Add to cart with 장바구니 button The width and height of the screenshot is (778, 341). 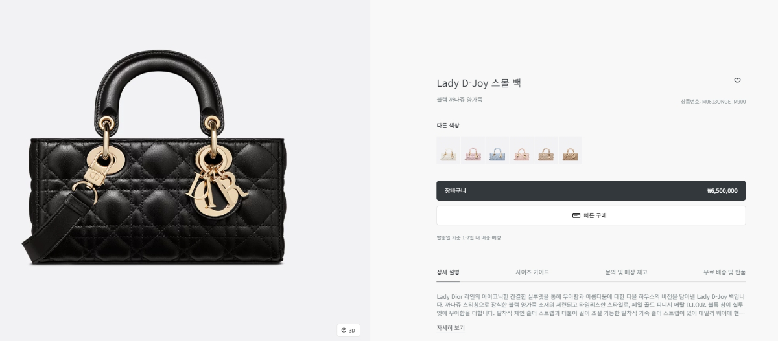pos(591,191)
